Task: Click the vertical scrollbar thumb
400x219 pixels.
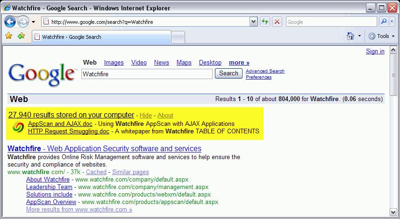Action: tap(393, 75)
